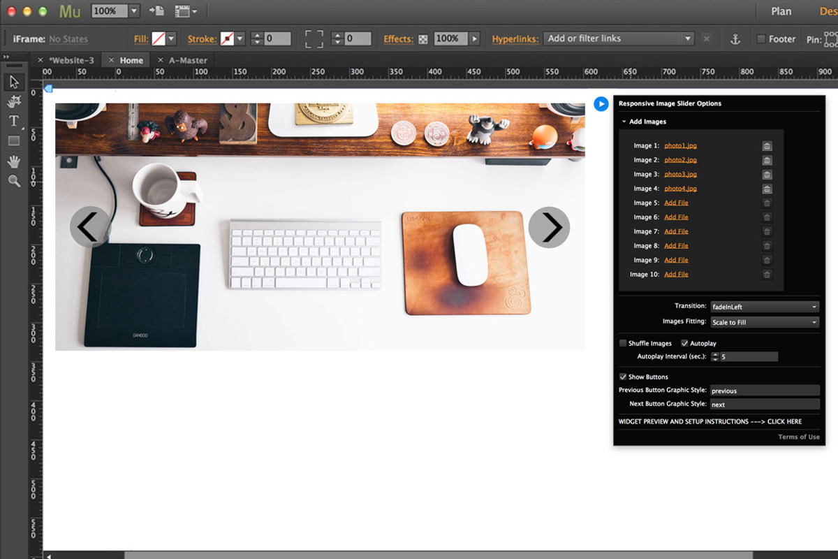
Task: Open the Add or filter links dropdown
Action: click(x=688, y=39)
